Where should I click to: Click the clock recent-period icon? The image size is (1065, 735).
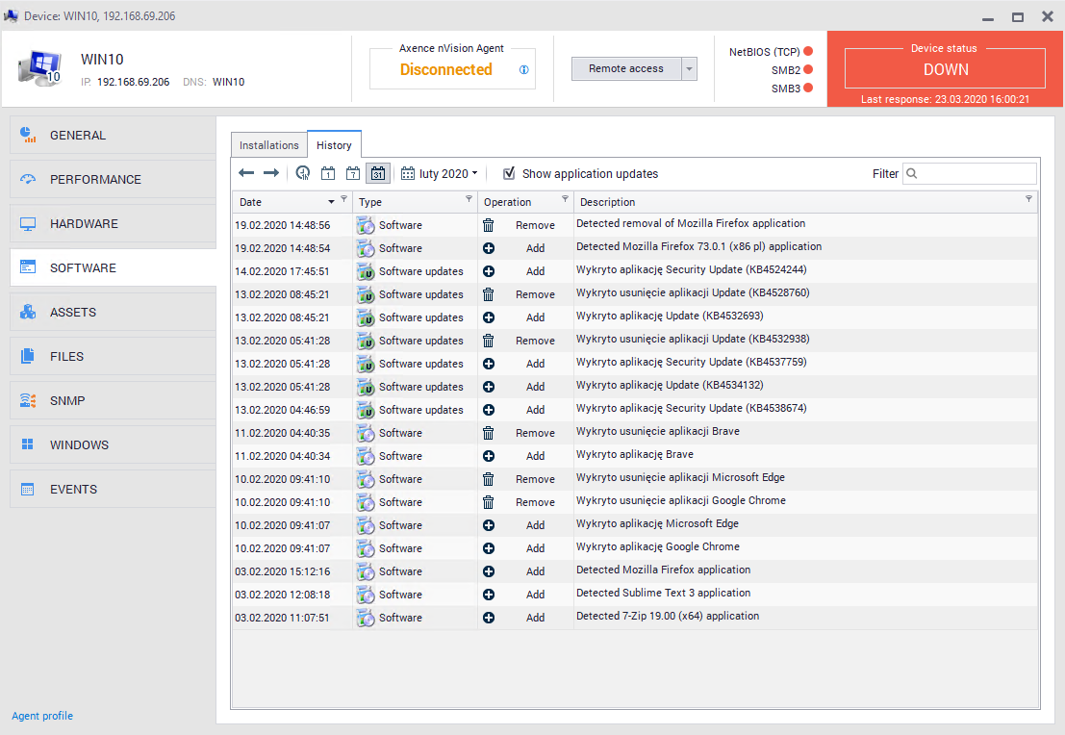coord(303,174)
